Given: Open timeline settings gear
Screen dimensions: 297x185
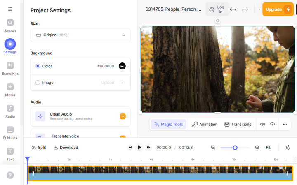Looking at the screenshot, I should tap(288, 148).
